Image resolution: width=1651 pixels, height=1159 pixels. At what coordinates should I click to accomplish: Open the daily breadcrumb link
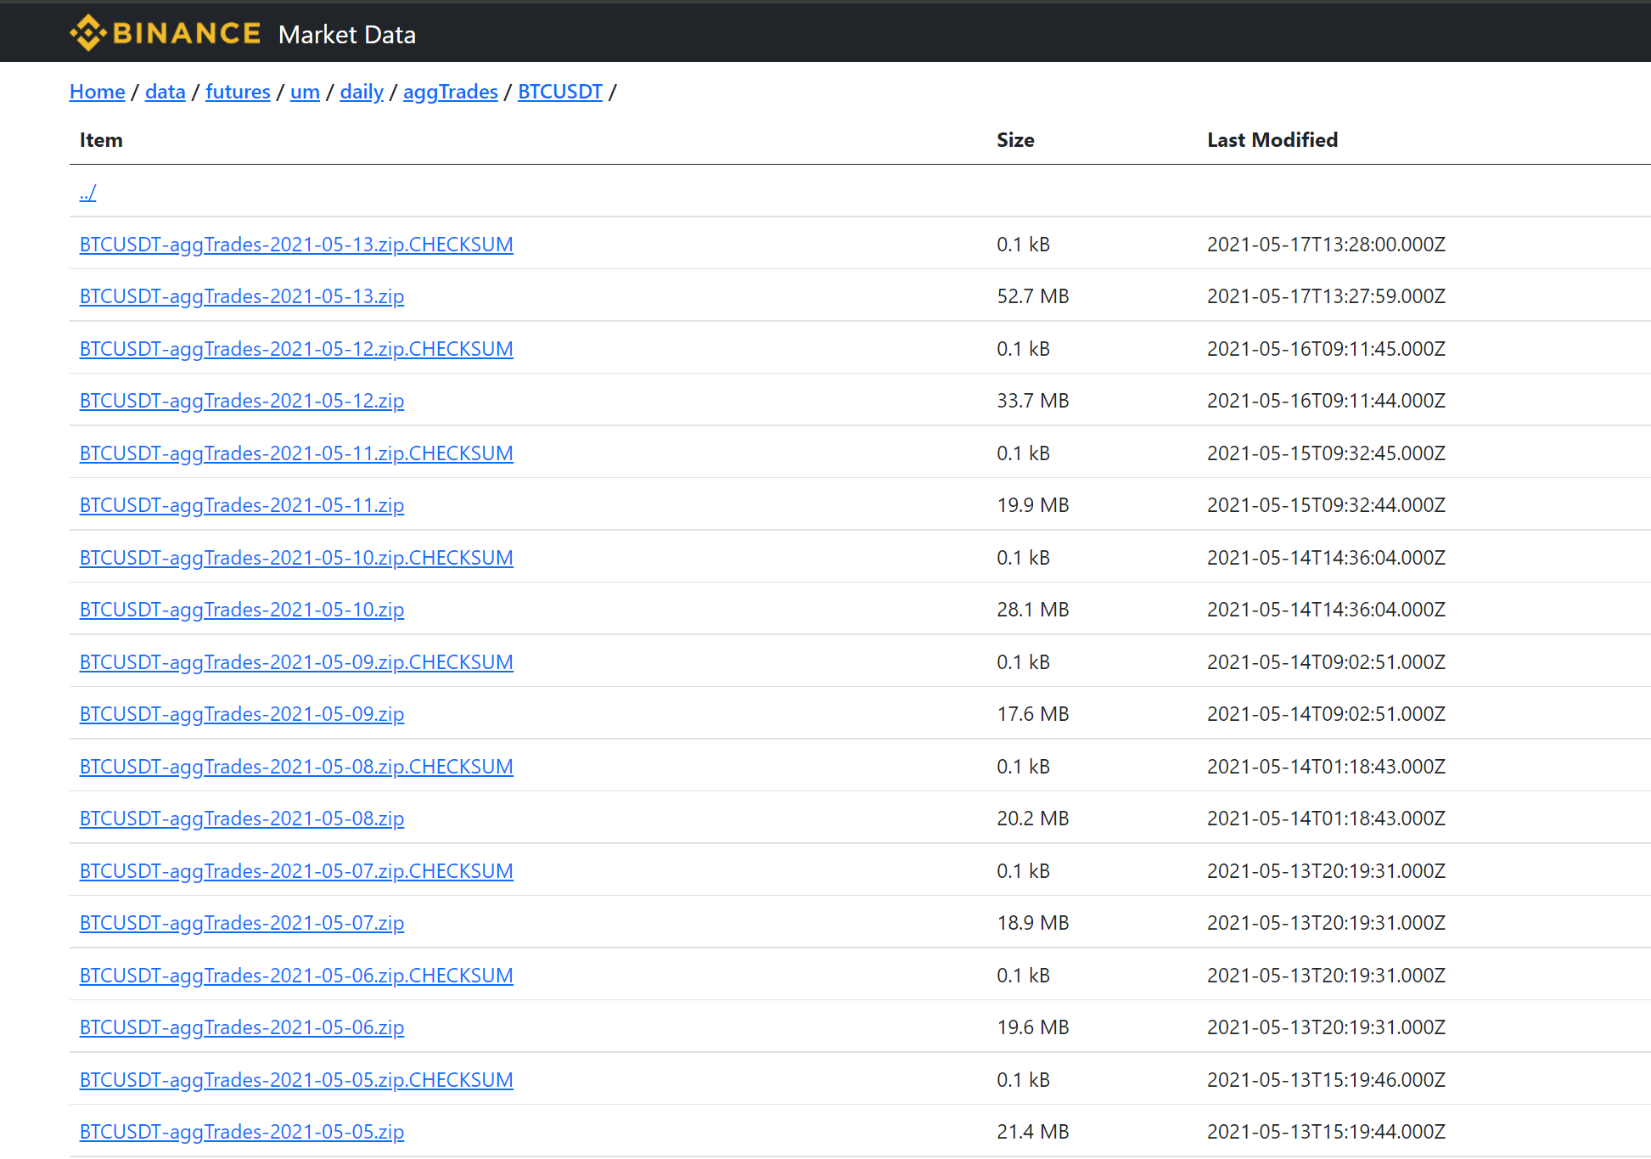(361, 92)
